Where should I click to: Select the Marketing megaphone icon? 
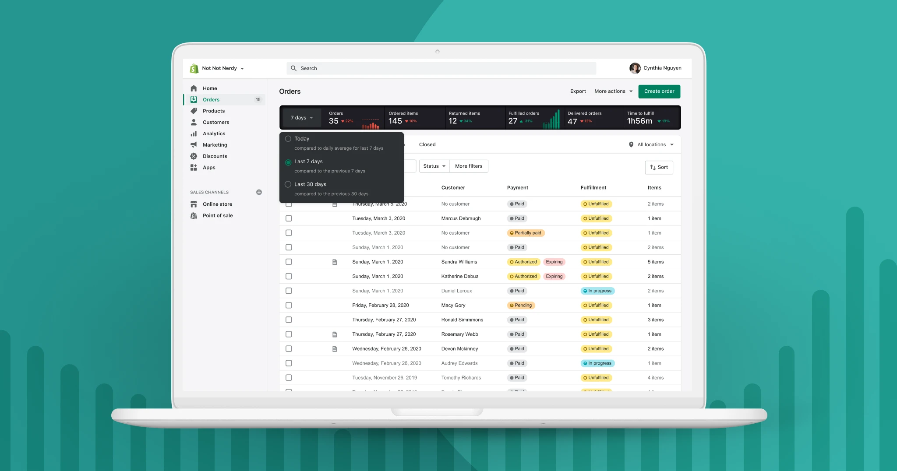coord(194,145)
